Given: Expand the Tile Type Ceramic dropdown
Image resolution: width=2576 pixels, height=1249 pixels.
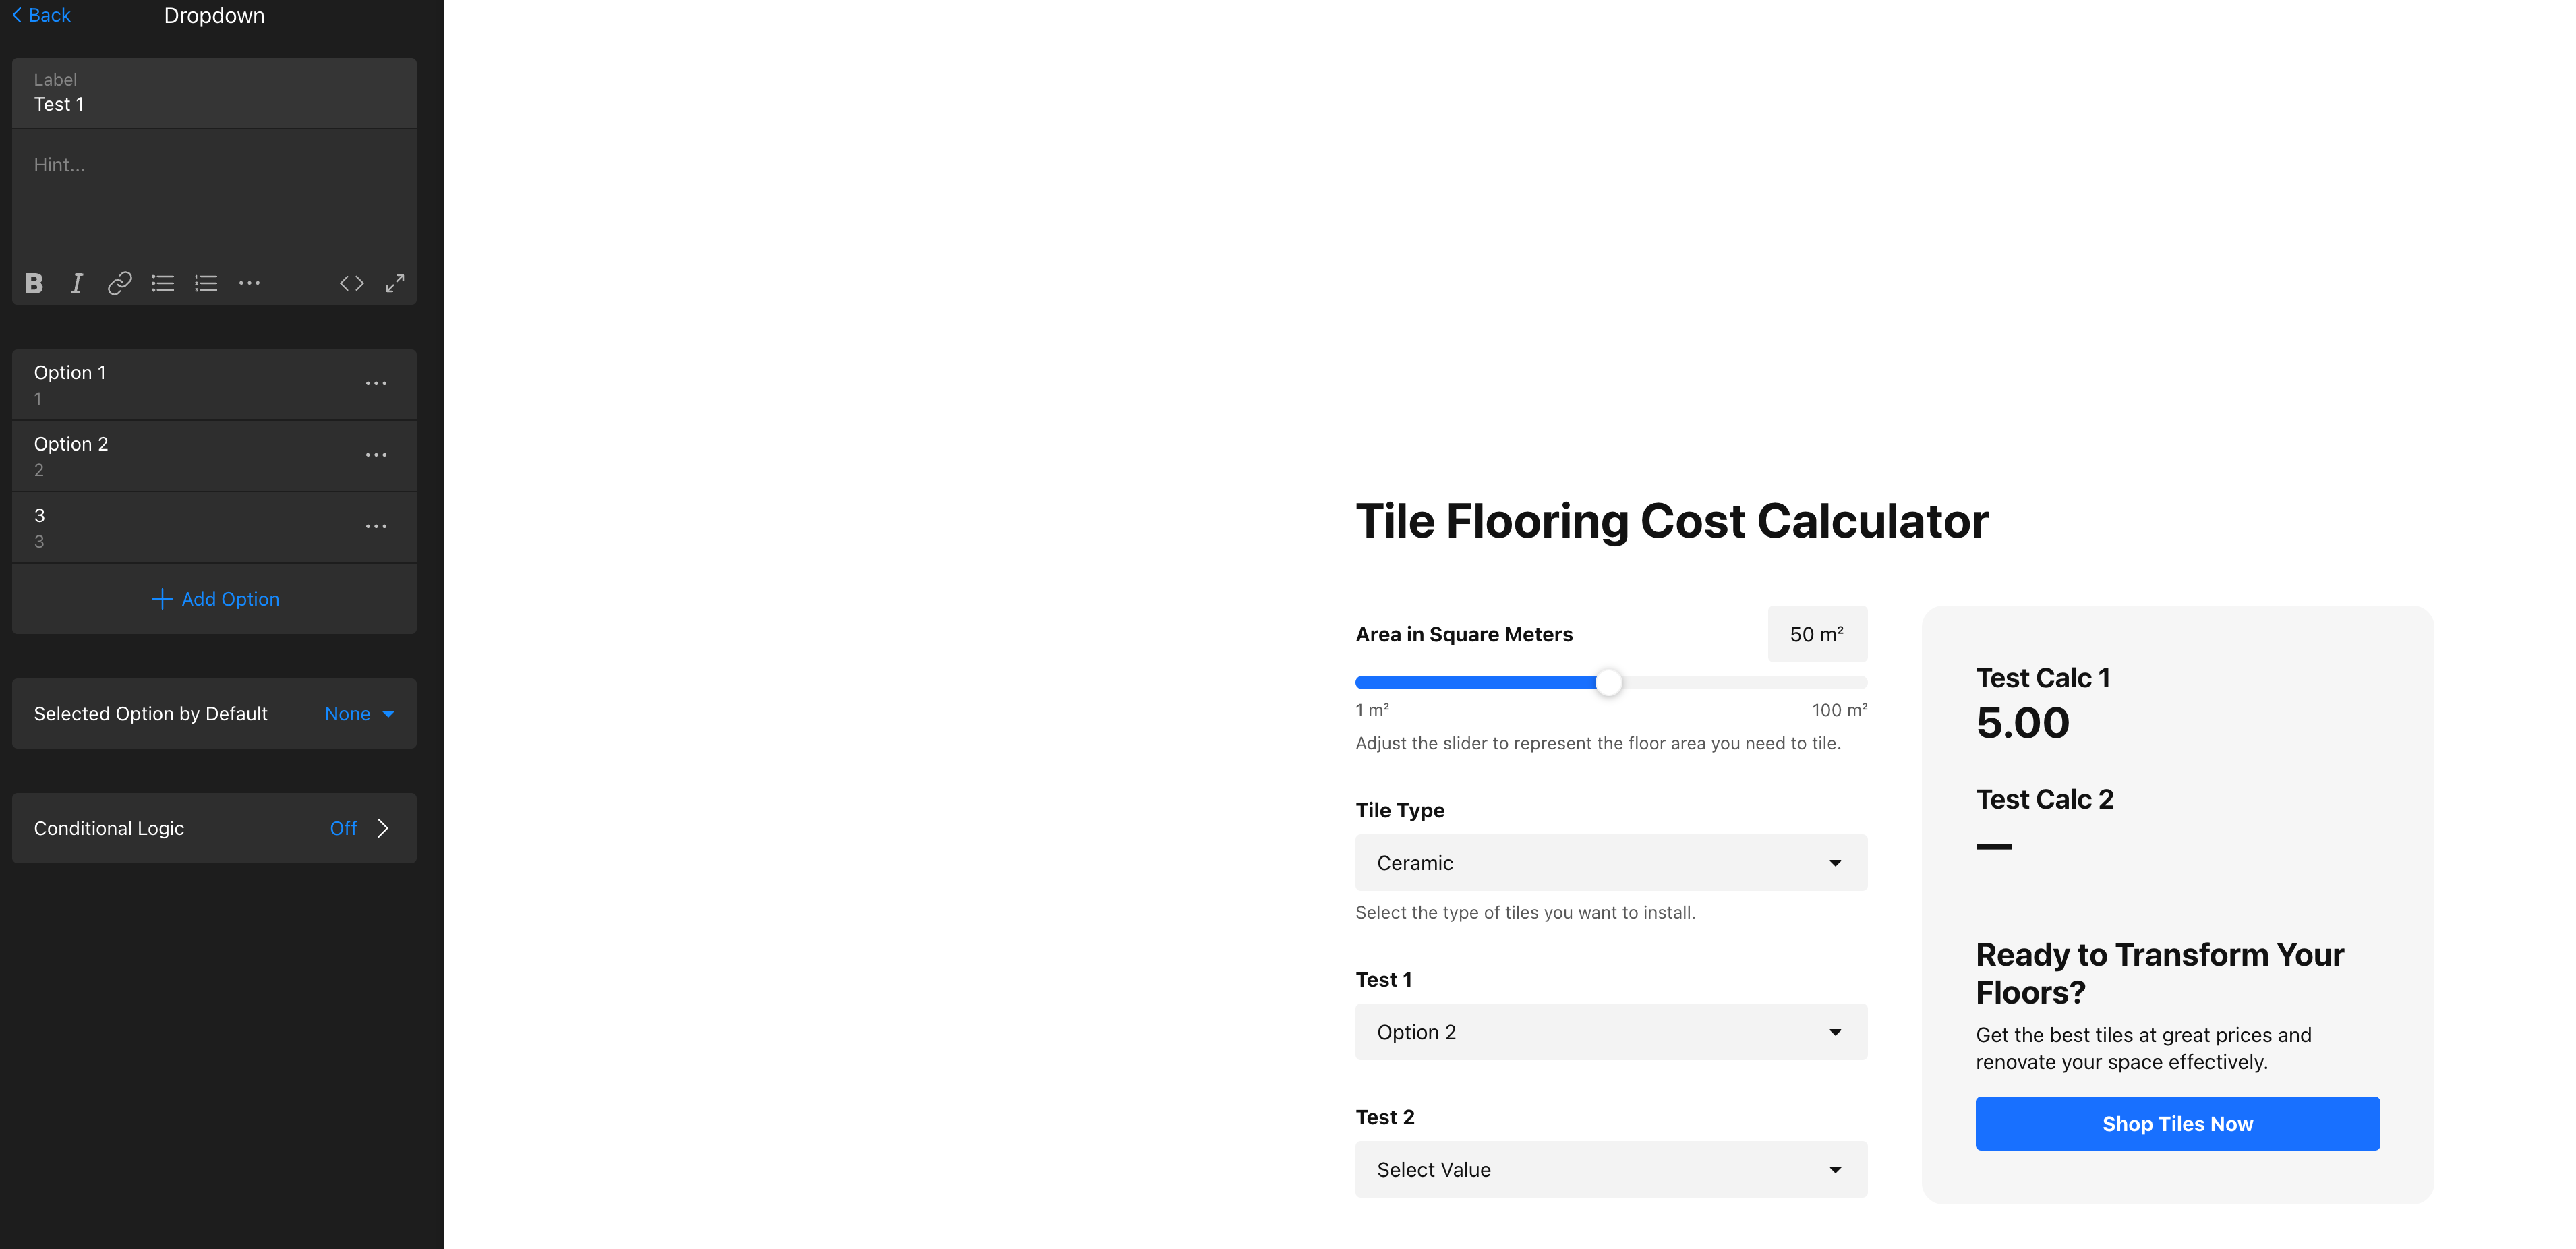Looking at the screenshot, I should click(x=1611, y=863).
